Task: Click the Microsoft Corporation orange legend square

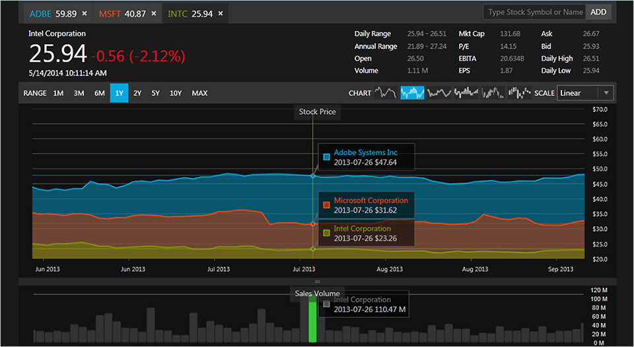Action: (x=326, y=205)
